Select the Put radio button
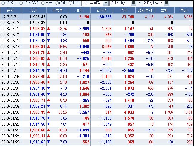Screen dimensions: 194x147 pos(71,3)
